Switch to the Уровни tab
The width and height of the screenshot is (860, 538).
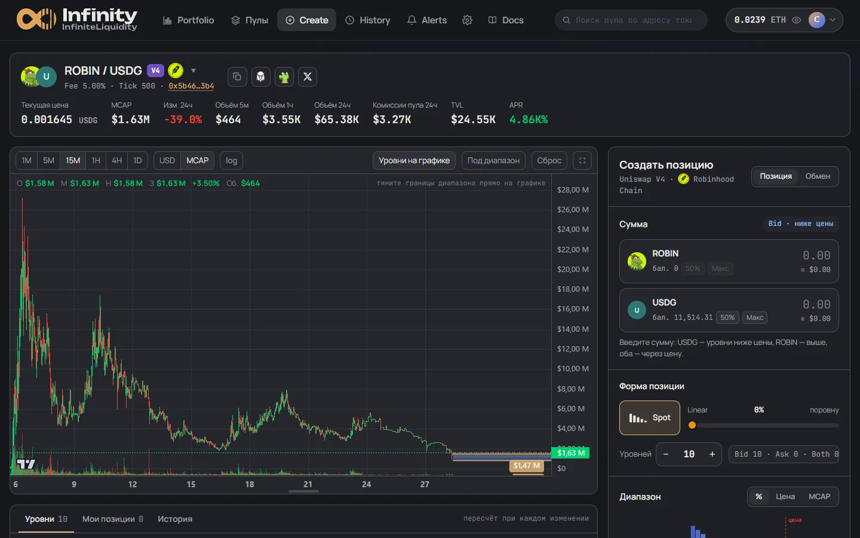pyautogui.click(x=46, y=519)
